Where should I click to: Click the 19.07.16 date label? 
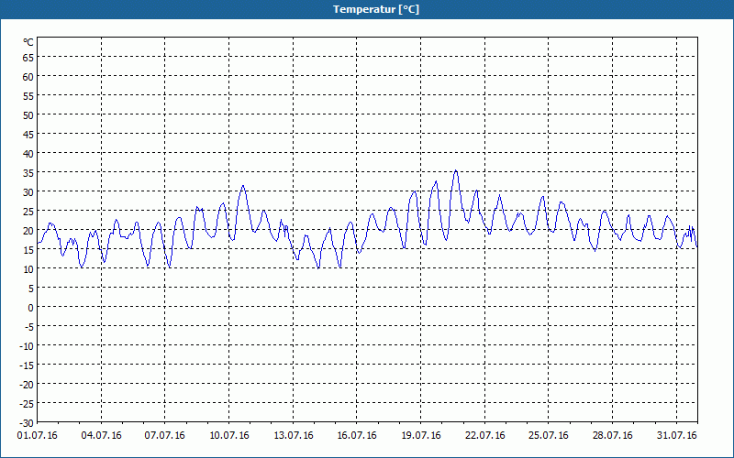click(x=421, y=435)
